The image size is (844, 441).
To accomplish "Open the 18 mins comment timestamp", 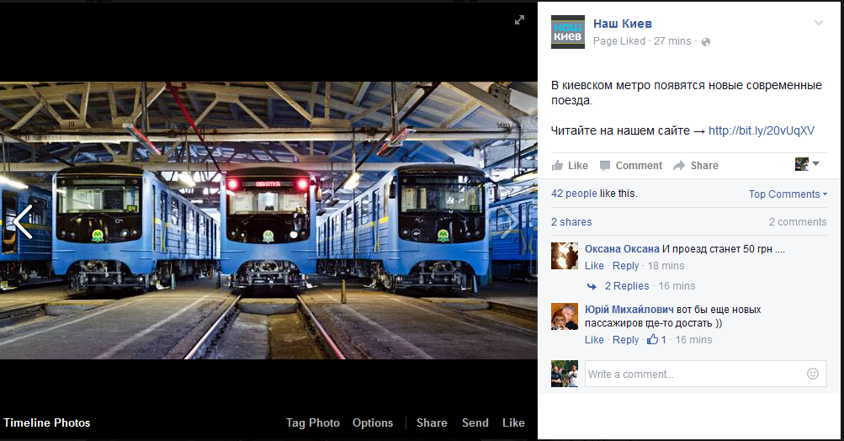I will click(666, 265).
